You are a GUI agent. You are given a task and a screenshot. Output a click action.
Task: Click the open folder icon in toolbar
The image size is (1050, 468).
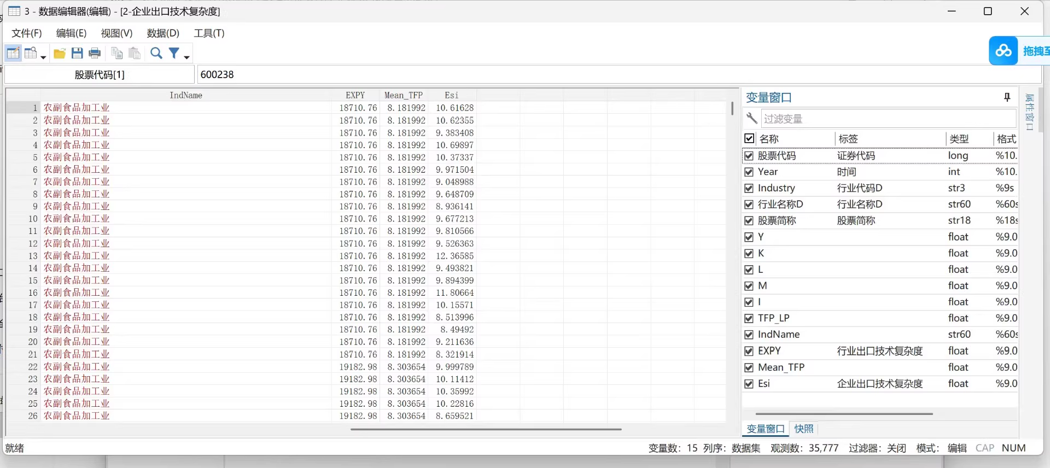(x=60, y=53)
